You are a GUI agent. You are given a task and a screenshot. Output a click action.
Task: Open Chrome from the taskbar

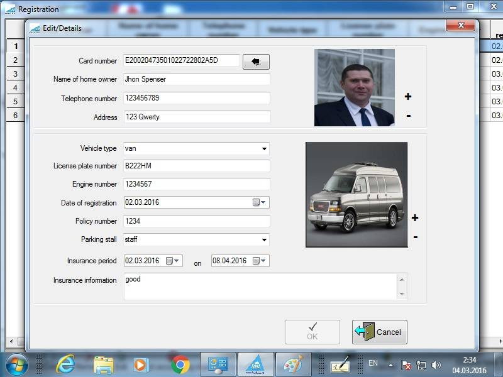180,363
